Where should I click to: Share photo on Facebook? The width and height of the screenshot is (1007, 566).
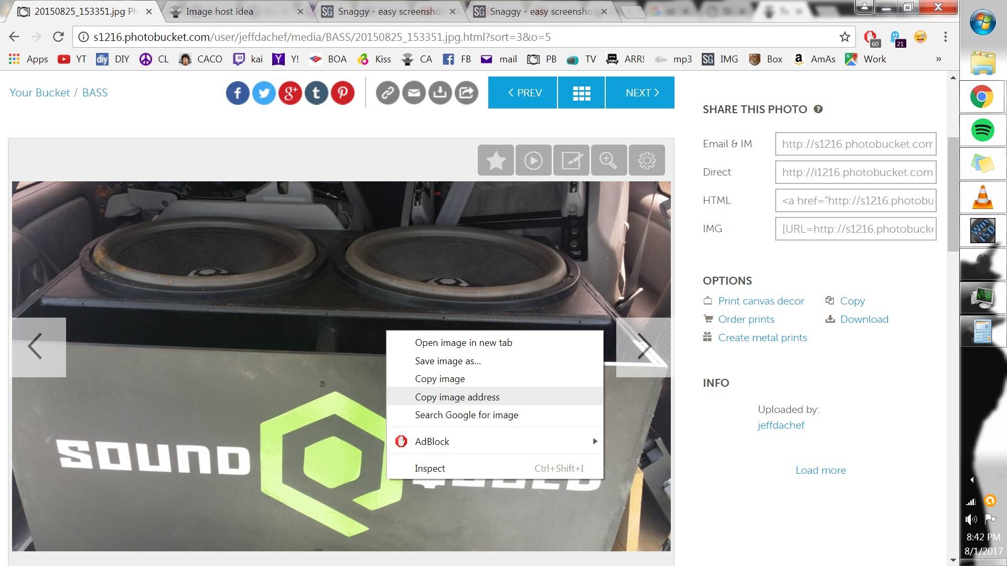(x=238, y=93)
